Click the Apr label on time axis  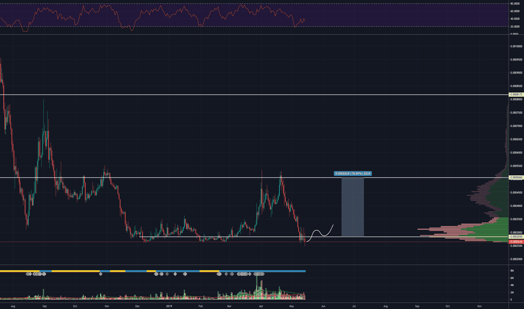[261, 306]
